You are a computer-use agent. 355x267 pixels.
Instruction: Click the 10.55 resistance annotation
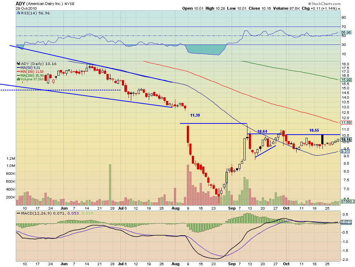pos(314,130)
